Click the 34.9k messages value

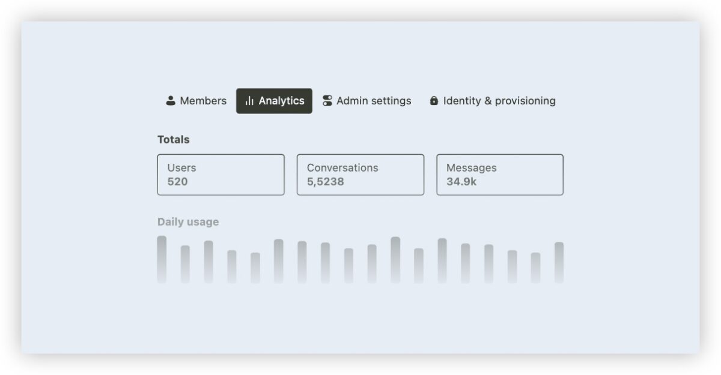coord(461,181)
